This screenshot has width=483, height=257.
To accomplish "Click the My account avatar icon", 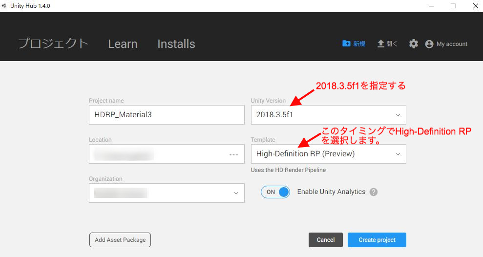I will pos(429,44).
